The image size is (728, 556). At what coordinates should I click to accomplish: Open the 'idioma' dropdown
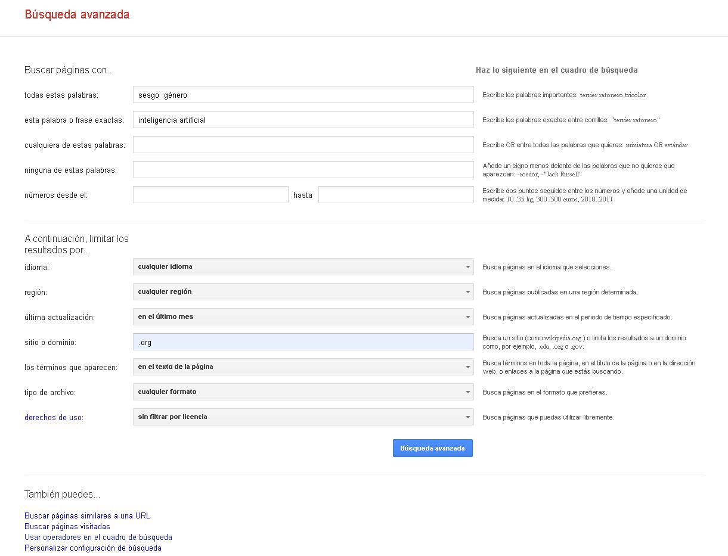pos(303,267)
